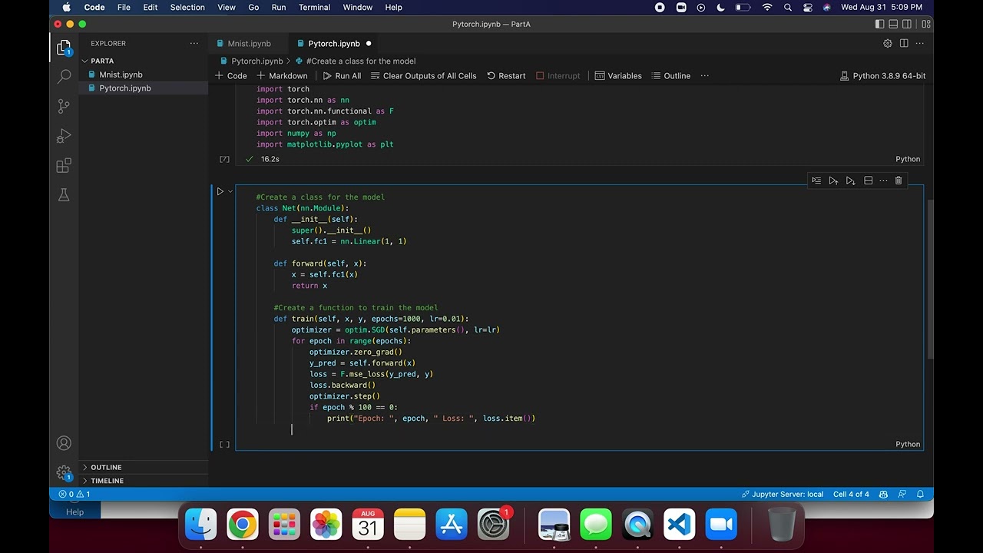The width and height of the screenshot is (983, 553).
Task: Click Run All cells
Action: pyautogui.click(x=342, y=76)
